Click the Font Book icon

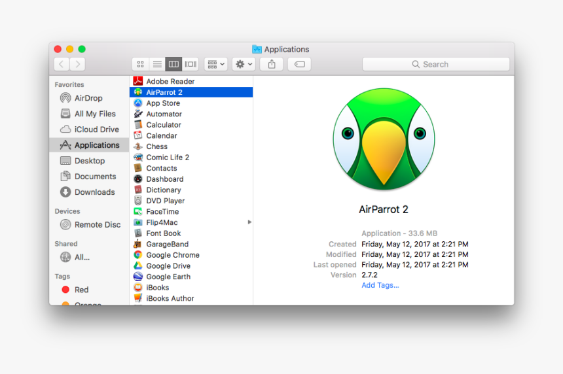138,233
